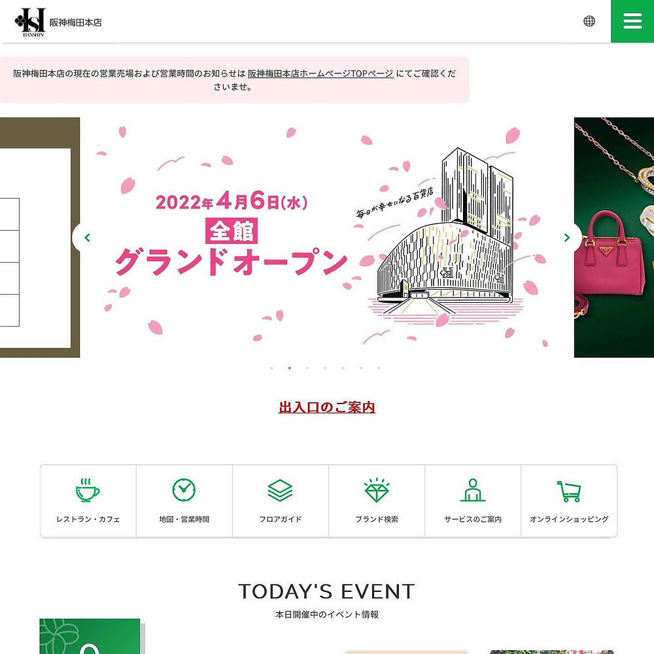Image resolution: width=654 pixels, height=654 pixels.
Task: Click the Hanshin logo in header
Action: click(29, 22)
